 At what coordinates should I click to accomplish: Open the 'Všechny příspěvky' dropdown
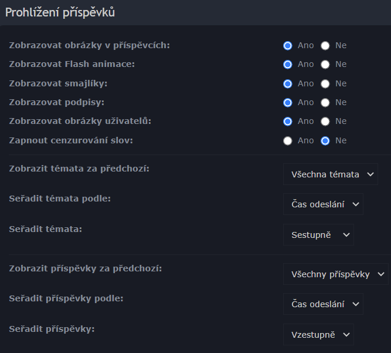coord(335,274)
